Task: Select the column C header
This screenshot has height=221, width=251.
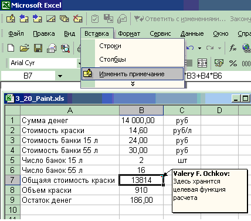Action: tap(182, 110)
